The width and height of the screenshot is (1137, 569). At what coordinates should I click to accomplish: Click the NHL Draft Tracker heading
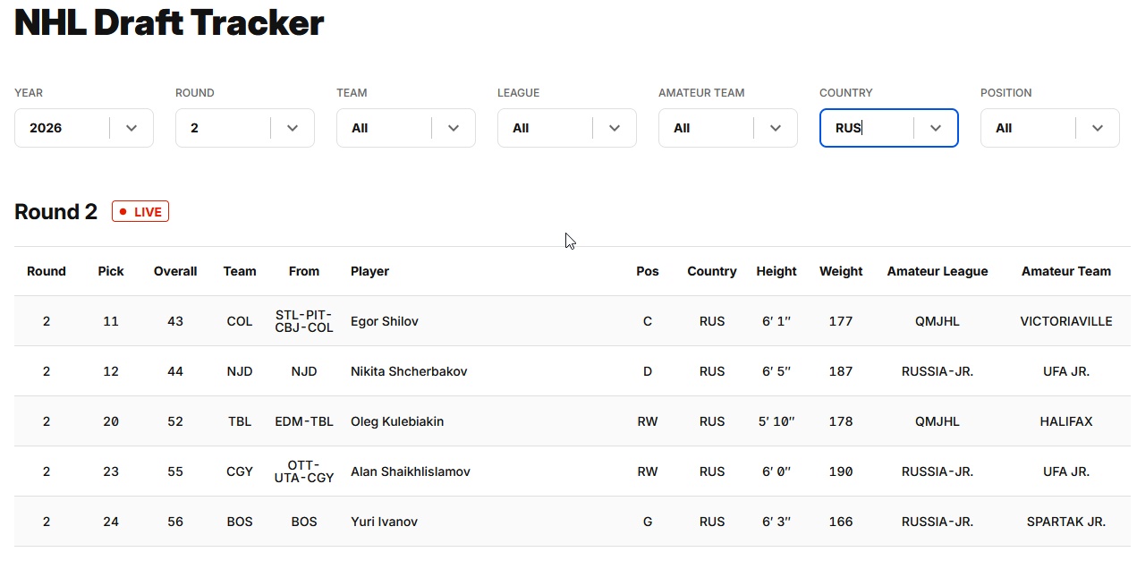pos(169,22)
